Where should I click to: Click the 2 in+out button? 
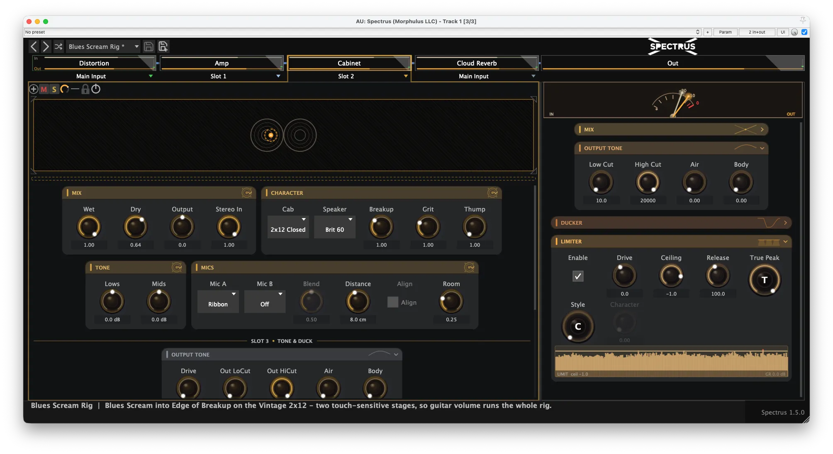click(757, 32)
